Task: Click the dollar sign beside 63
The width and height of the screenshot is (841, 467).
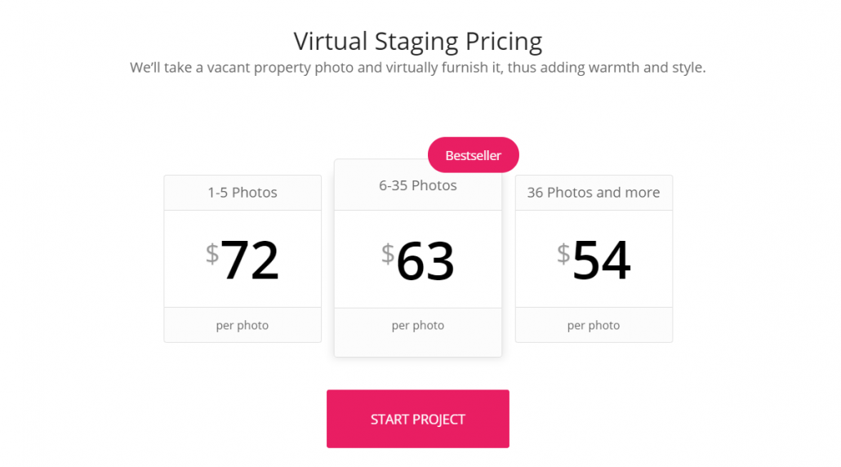Action: [x=388, y=253]
